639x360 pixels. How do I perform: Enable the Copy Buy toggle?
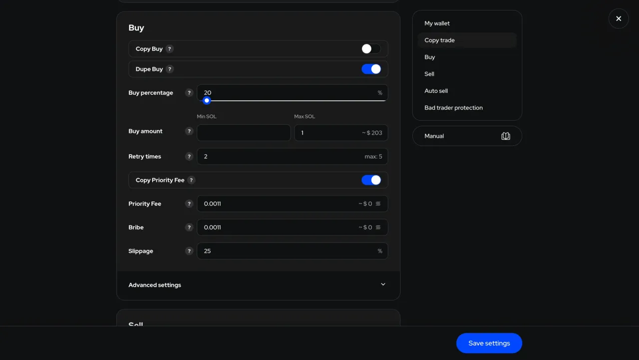(371, 49)
